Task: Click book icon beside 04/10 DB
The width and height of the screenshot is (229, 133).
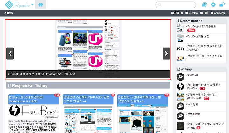Action: [x=181, y=77]
